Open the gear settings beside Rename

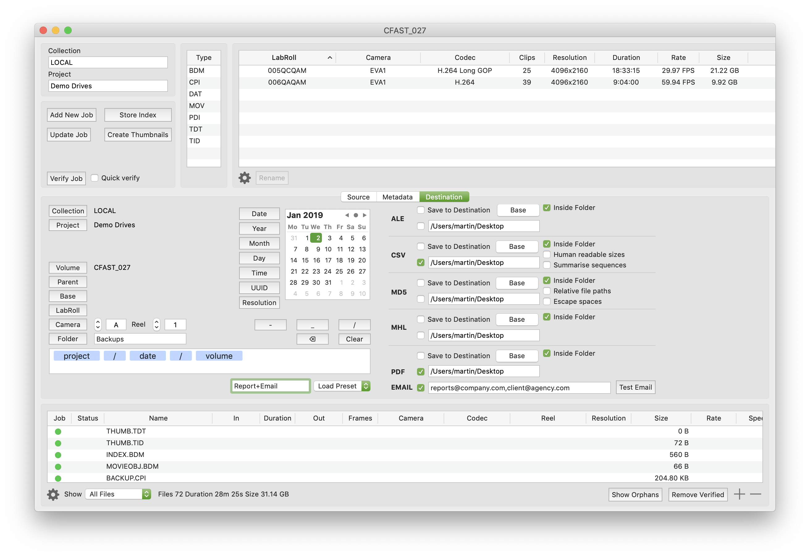click(244, 178)
